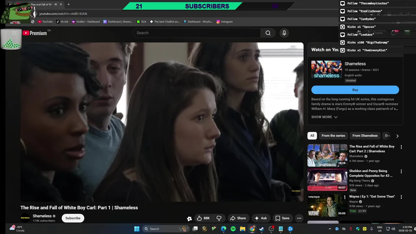416x234 pixels.
Task: Open Steam from the taskbar
Action: pyautogui.click(x=262, y=229)
